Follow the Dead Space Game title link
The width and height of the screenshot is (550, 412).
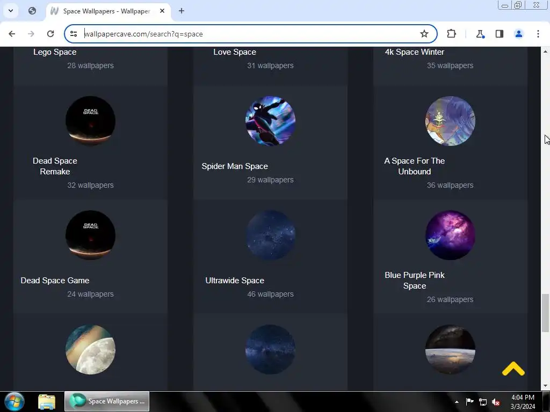(x=55, y=280)
